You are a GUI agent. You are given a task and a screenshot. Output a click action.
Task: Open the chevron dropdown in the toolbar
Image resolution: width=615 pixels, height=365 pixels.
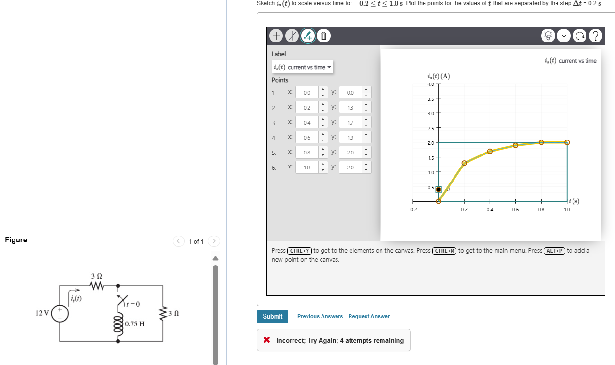pos(563,36)
